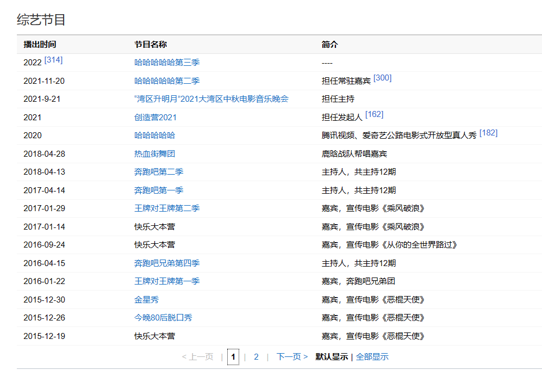Open the 哈哈哈哈哈第二季 program link

167,81
